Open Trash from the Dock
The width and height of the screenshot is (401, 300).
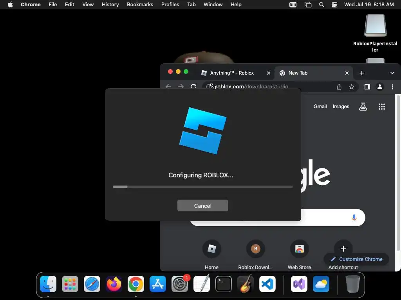pos(353,284)
